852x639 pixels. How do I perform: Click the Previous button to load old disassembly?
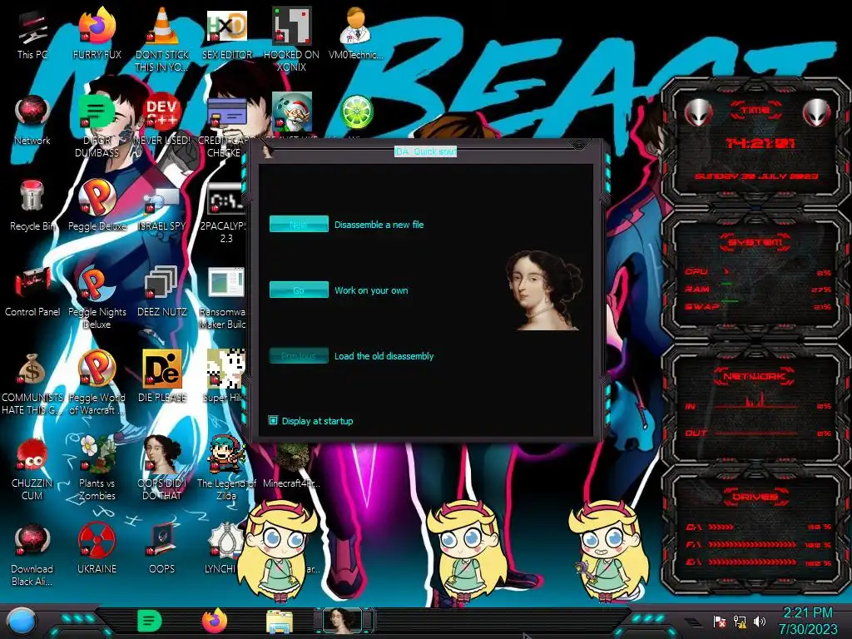click(299, 355)
